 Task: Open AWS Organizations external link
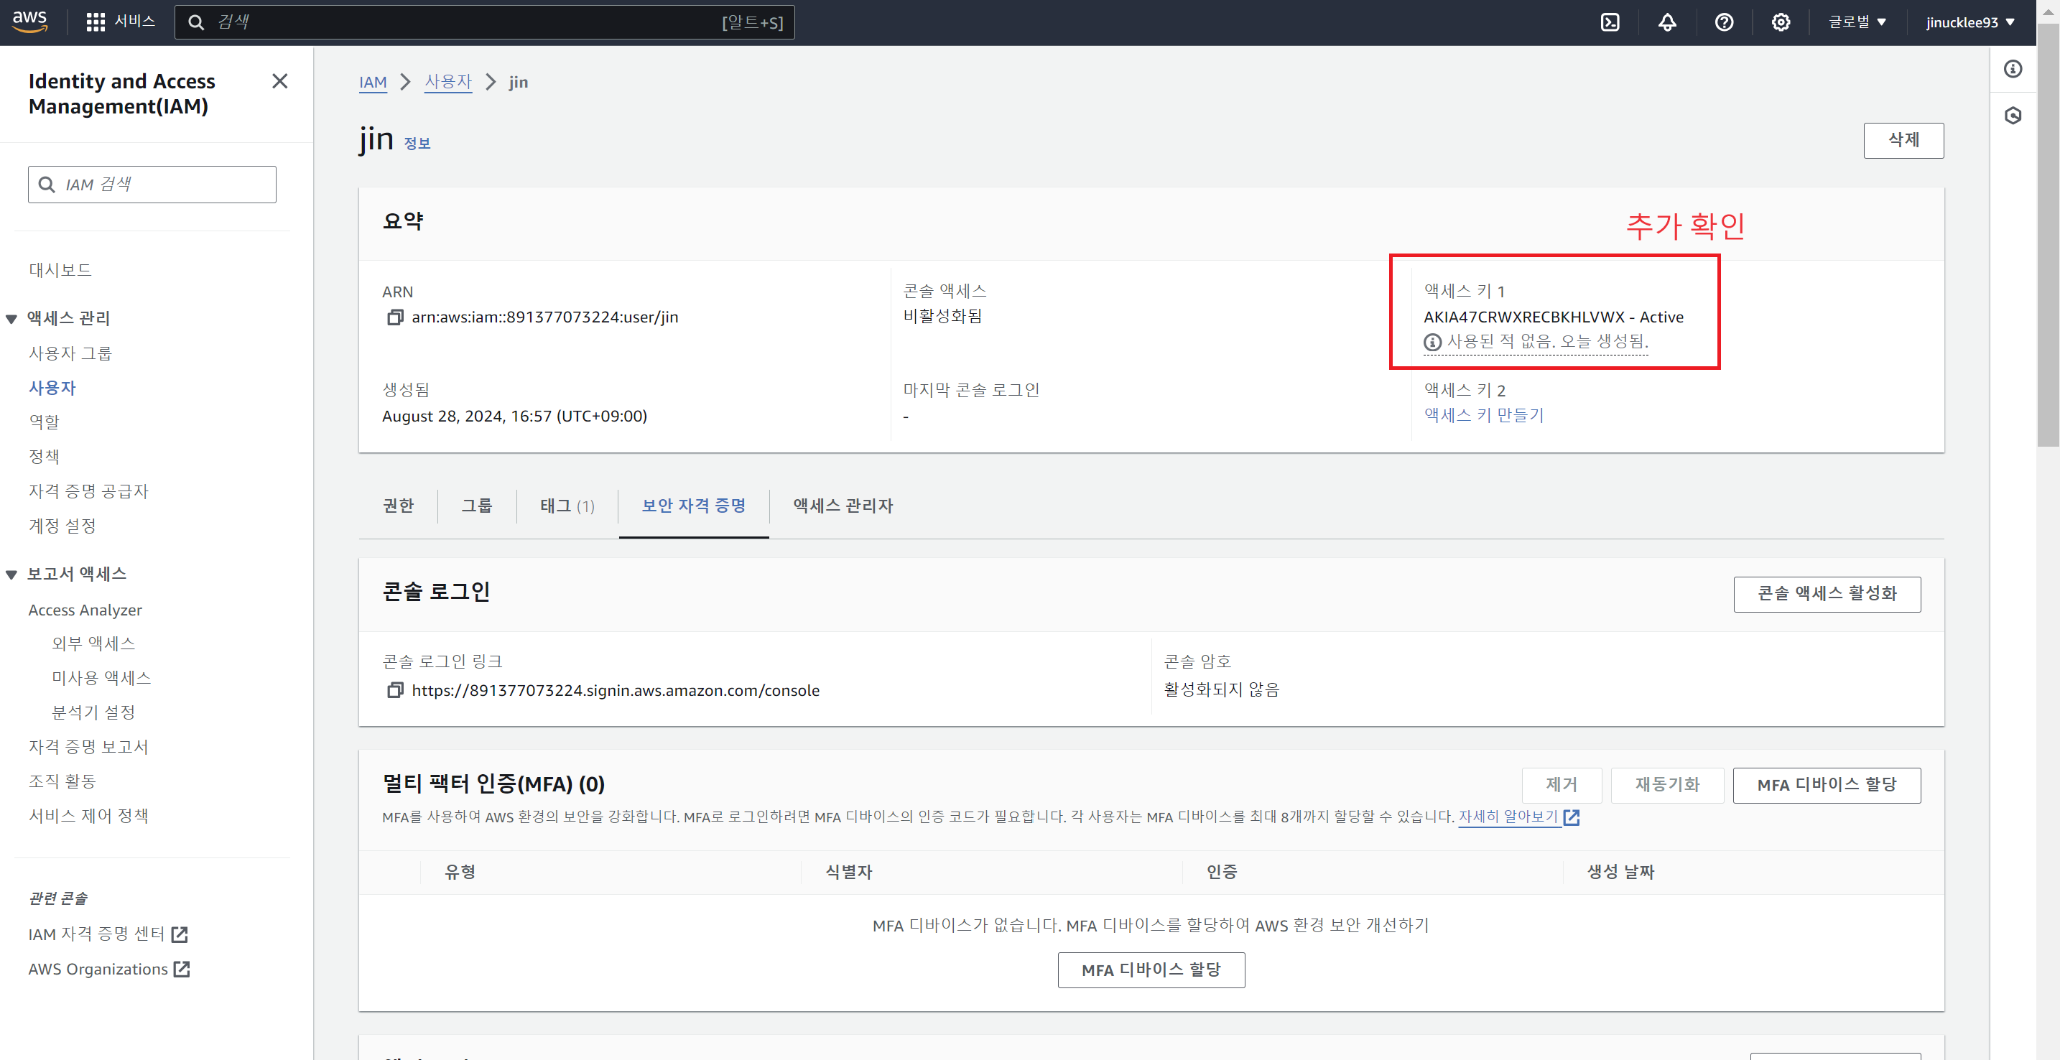pos(108,969)
